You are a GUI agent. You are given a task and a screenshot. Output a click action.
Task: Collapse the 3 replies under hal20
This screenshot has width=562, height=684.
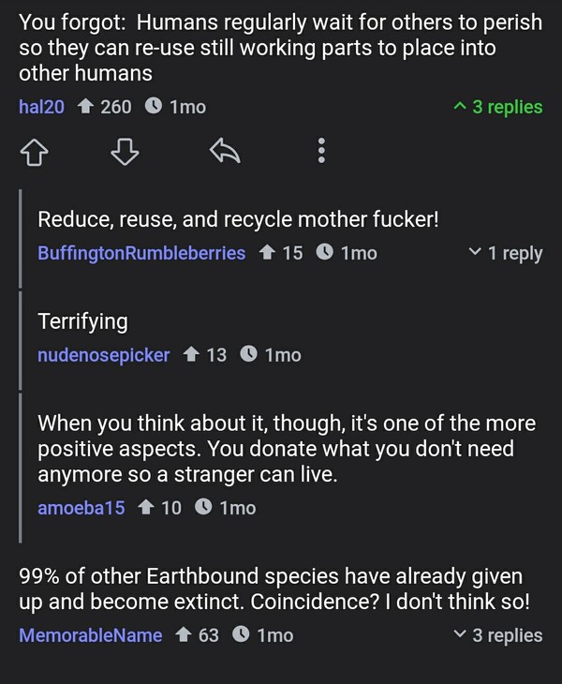496,107
